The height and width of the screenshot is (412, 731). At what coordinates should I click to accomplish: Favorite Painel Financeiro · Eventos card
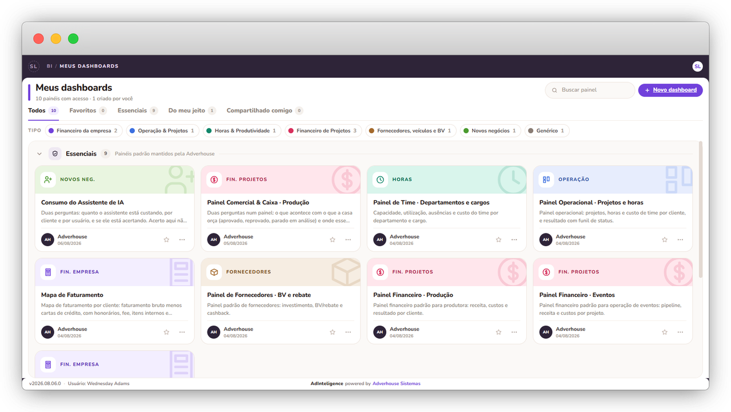pos(665,332)
